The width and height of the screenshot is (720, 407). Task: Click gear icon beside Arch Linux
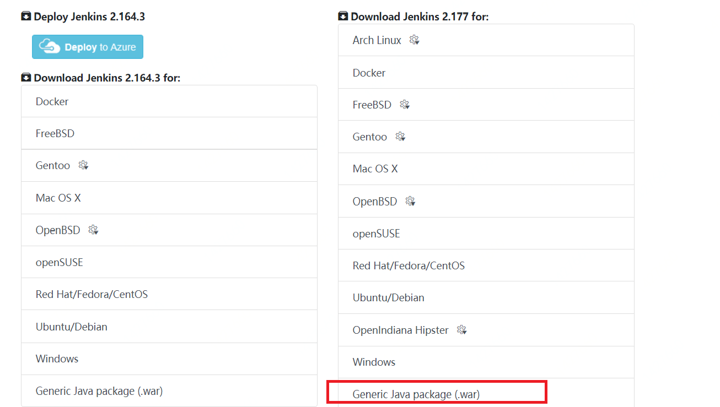point(415,40)
